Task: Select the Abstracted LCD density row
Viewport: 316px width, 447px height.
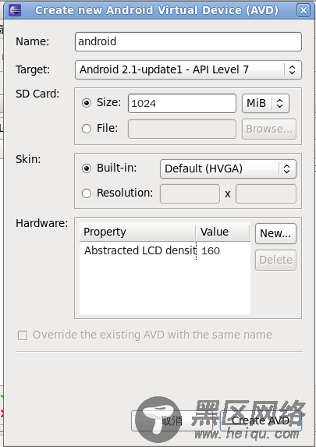Action: pos(165,251)
